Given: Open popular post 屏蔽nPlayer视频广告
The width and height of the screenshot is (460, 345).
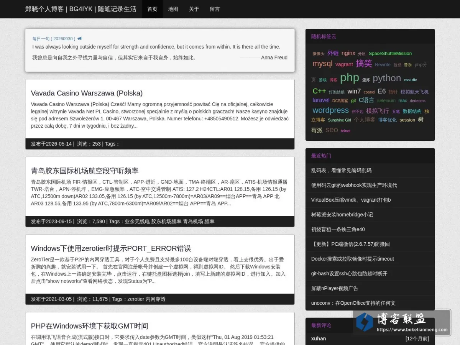Looking at the screenshot, I should 335,288.
